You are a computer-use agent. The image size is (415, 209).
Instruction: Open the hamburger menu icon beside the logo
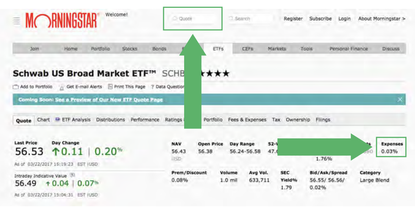(16, 21)
